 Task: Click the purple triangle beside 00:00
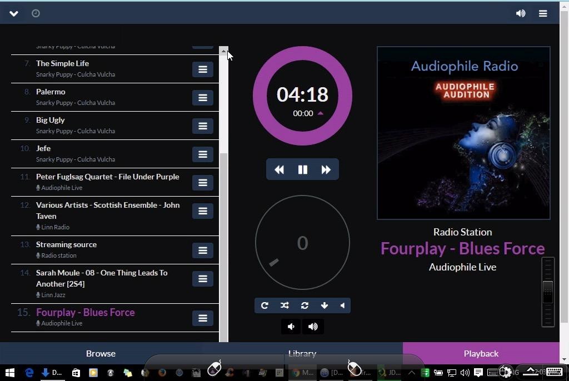coord(321,113)
